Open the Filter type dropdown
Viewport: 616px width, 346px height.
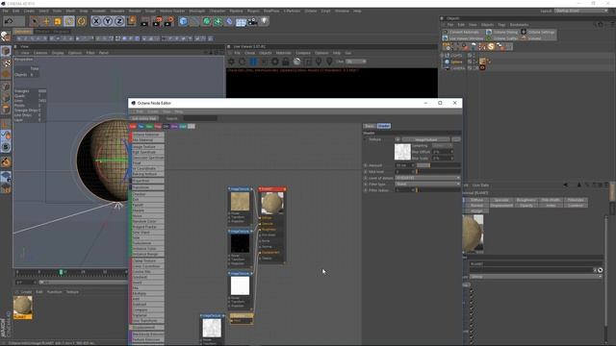[427, 184]
